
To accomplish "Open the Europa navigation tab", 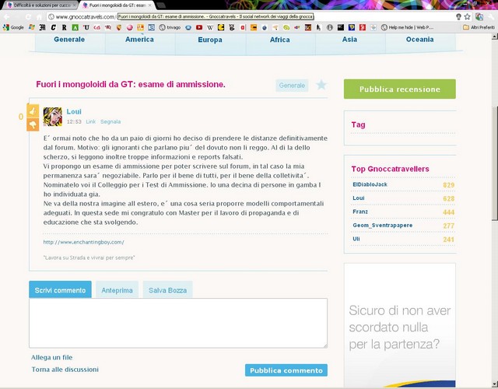I will coord(209,40).
